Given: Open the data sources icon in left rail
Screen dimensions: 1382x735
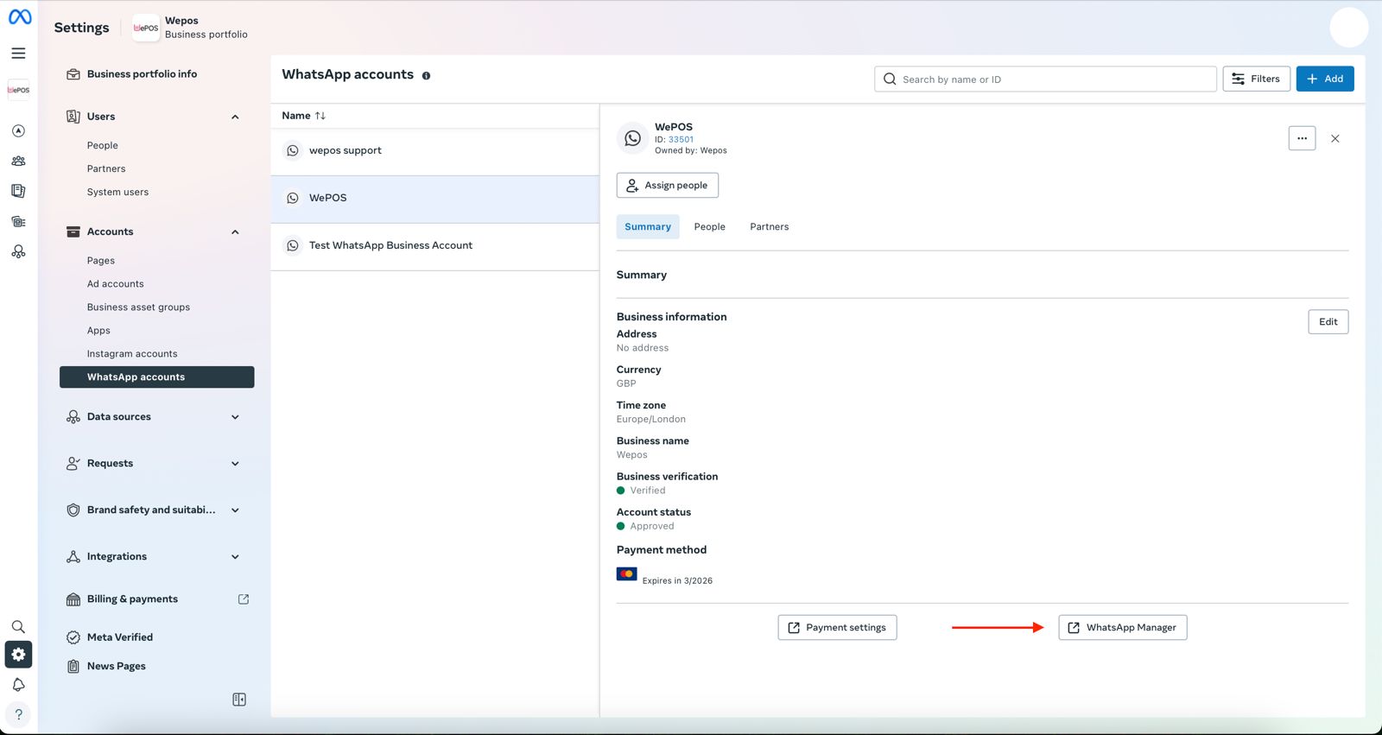Looking at the screenshot, I should tap(18, 252).
